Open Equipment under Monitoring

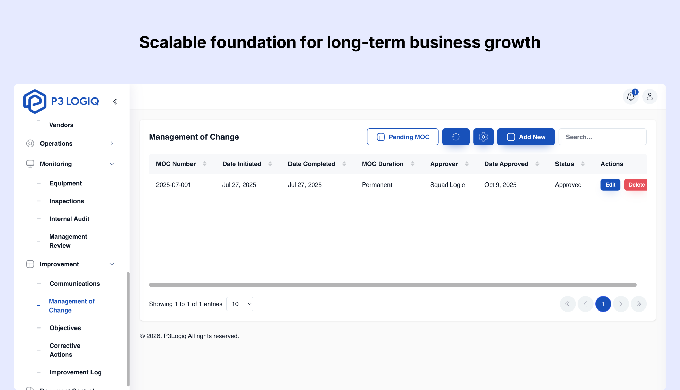(x=66, y=183)
